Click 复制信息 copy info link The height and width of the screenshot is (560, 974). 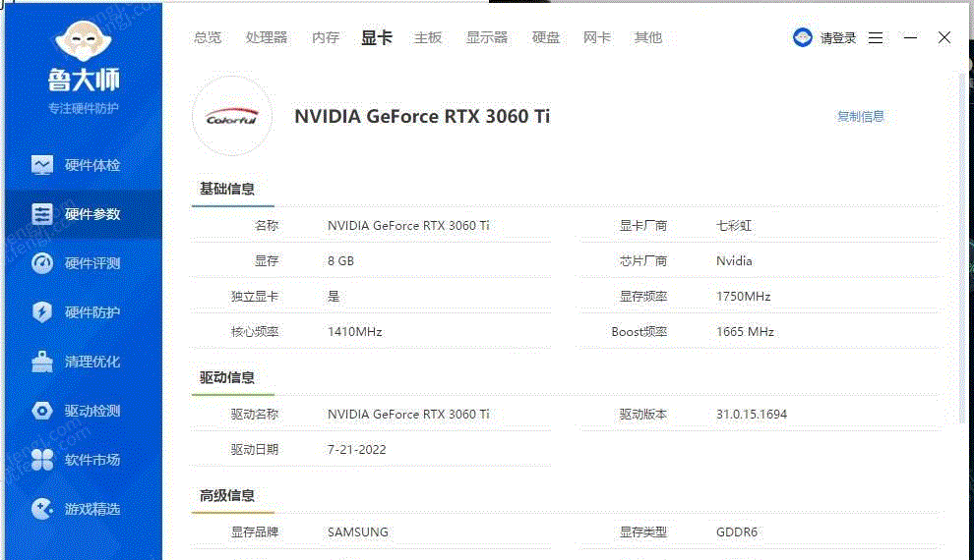coord(860,116)
